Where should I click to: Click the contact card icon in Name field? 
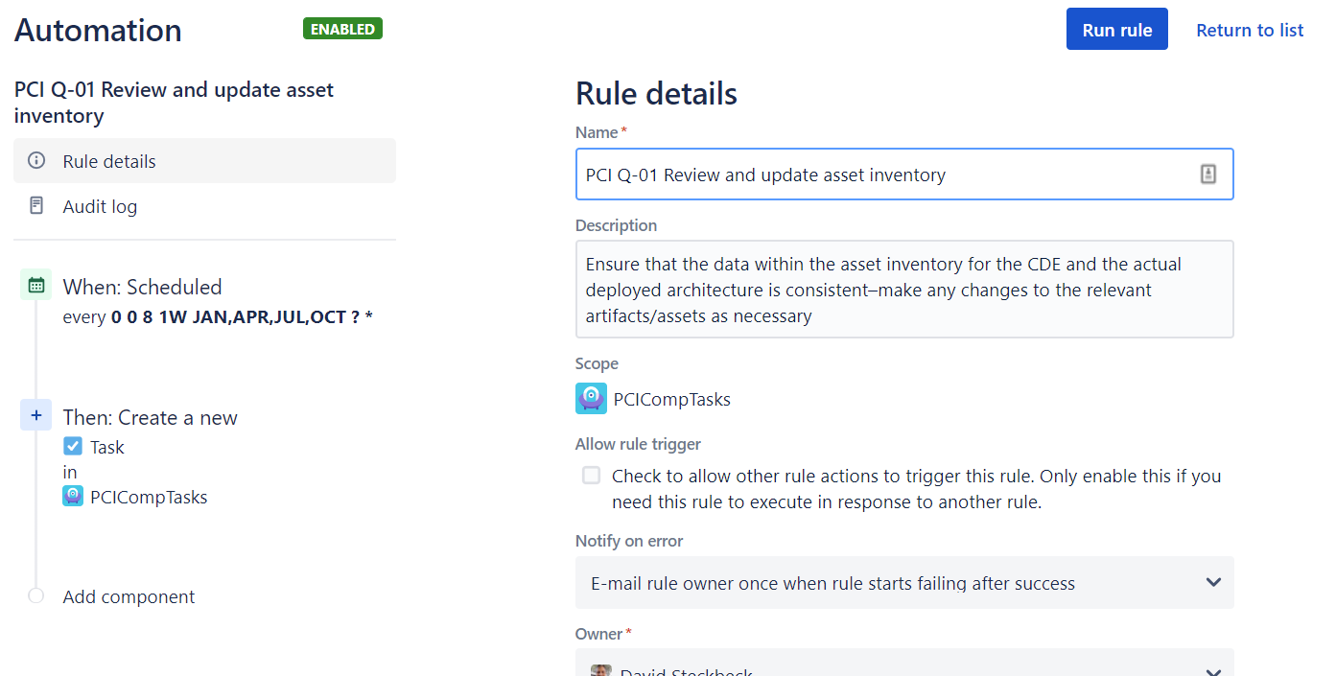(x=1208, y=175)
